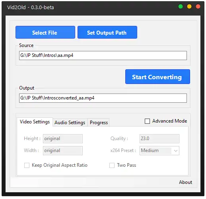
Task: Click the yellow window control dot
Action: (x=189, y=6)
